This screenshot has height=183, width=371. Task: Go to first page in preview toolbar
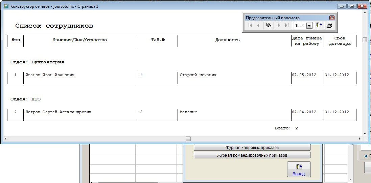[250, 25]
